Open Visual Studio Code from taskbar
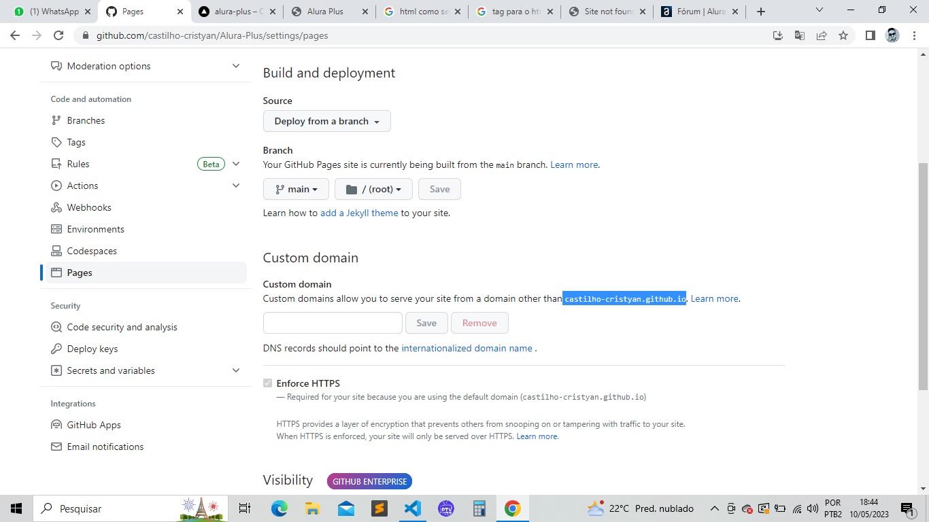This screenshot has width=929, height=522. click(413, 508)
